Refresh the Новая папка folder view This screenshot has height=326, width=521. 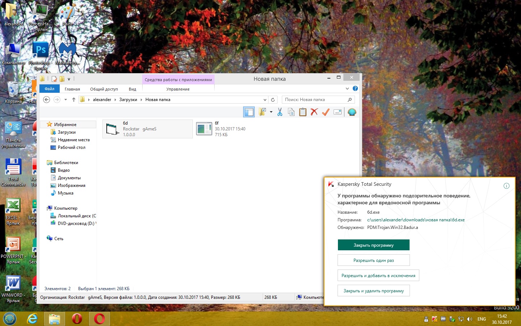[273, 100]
